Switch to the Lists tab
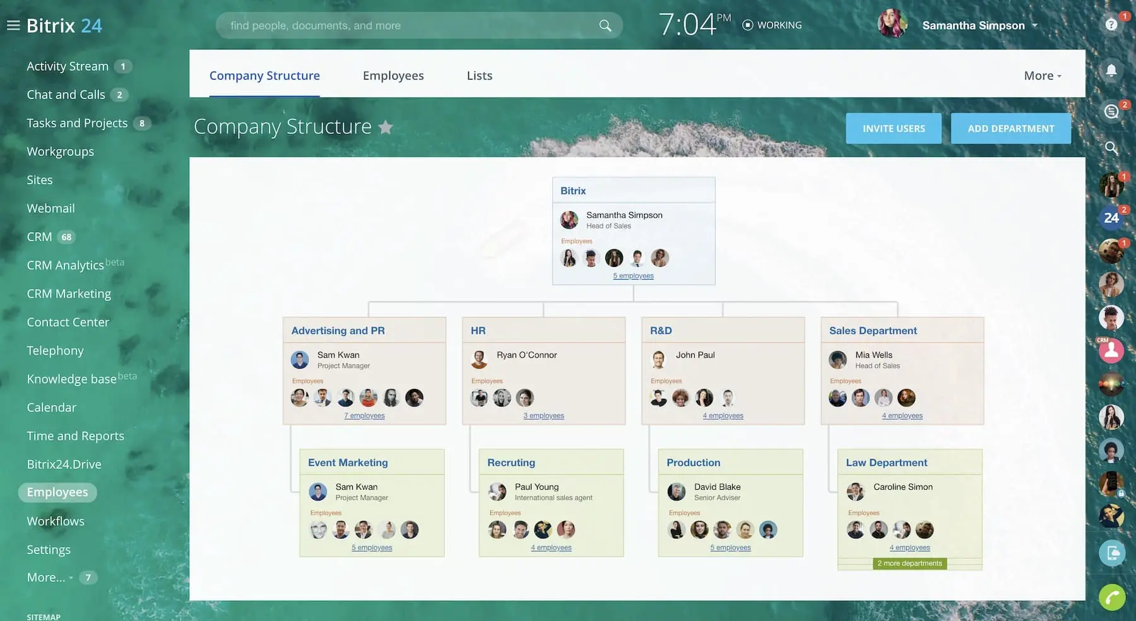 pyautogui.click(x=479, y=76)
